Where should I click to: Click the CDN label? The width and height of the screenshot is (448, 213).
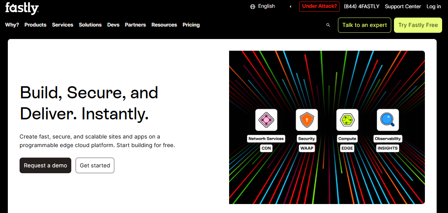click(266, 148)
